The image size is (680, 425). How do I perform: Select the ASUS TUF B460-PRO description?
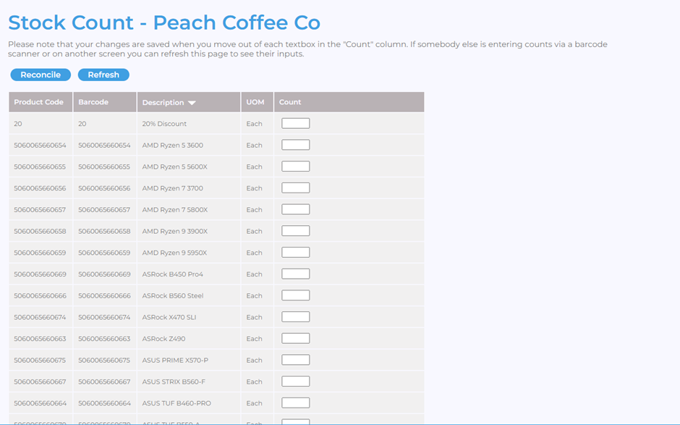177,403
